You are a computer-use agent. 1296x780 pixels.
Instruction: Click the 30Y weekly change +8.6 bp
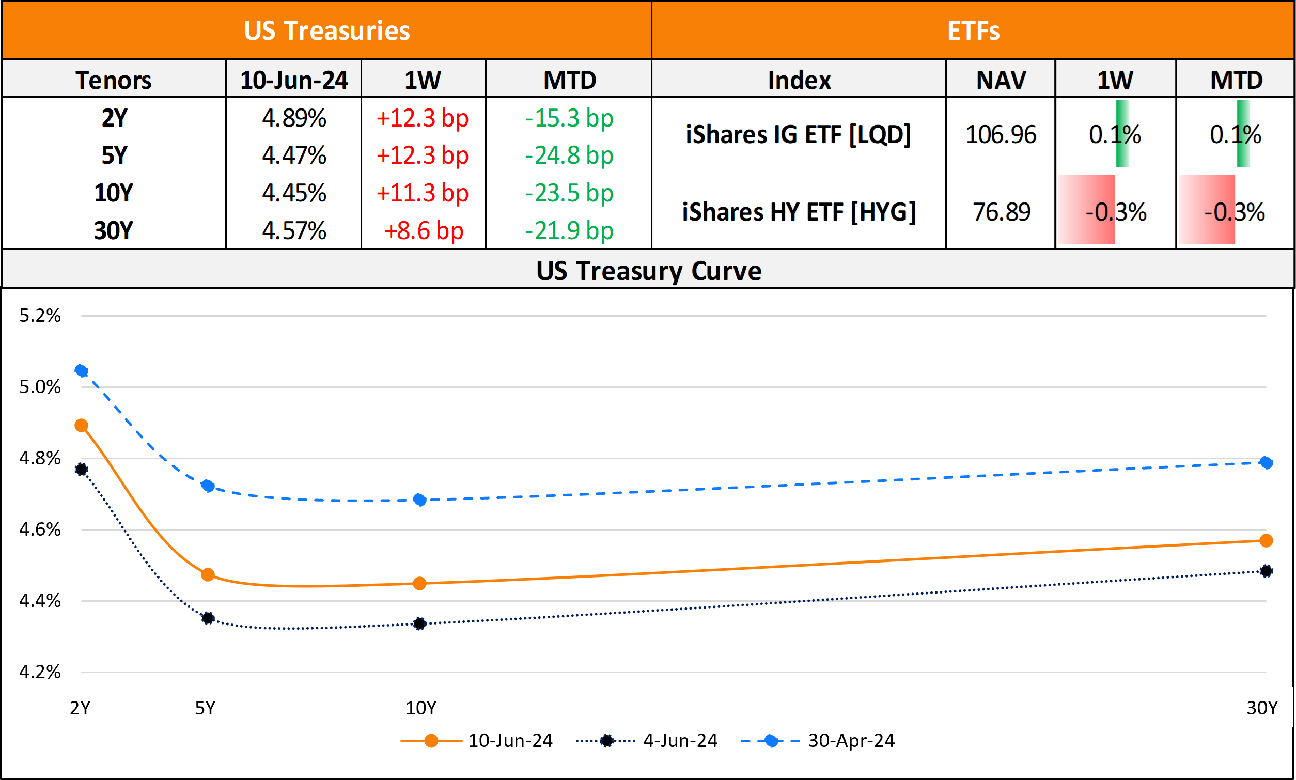[x=424, y=231]
